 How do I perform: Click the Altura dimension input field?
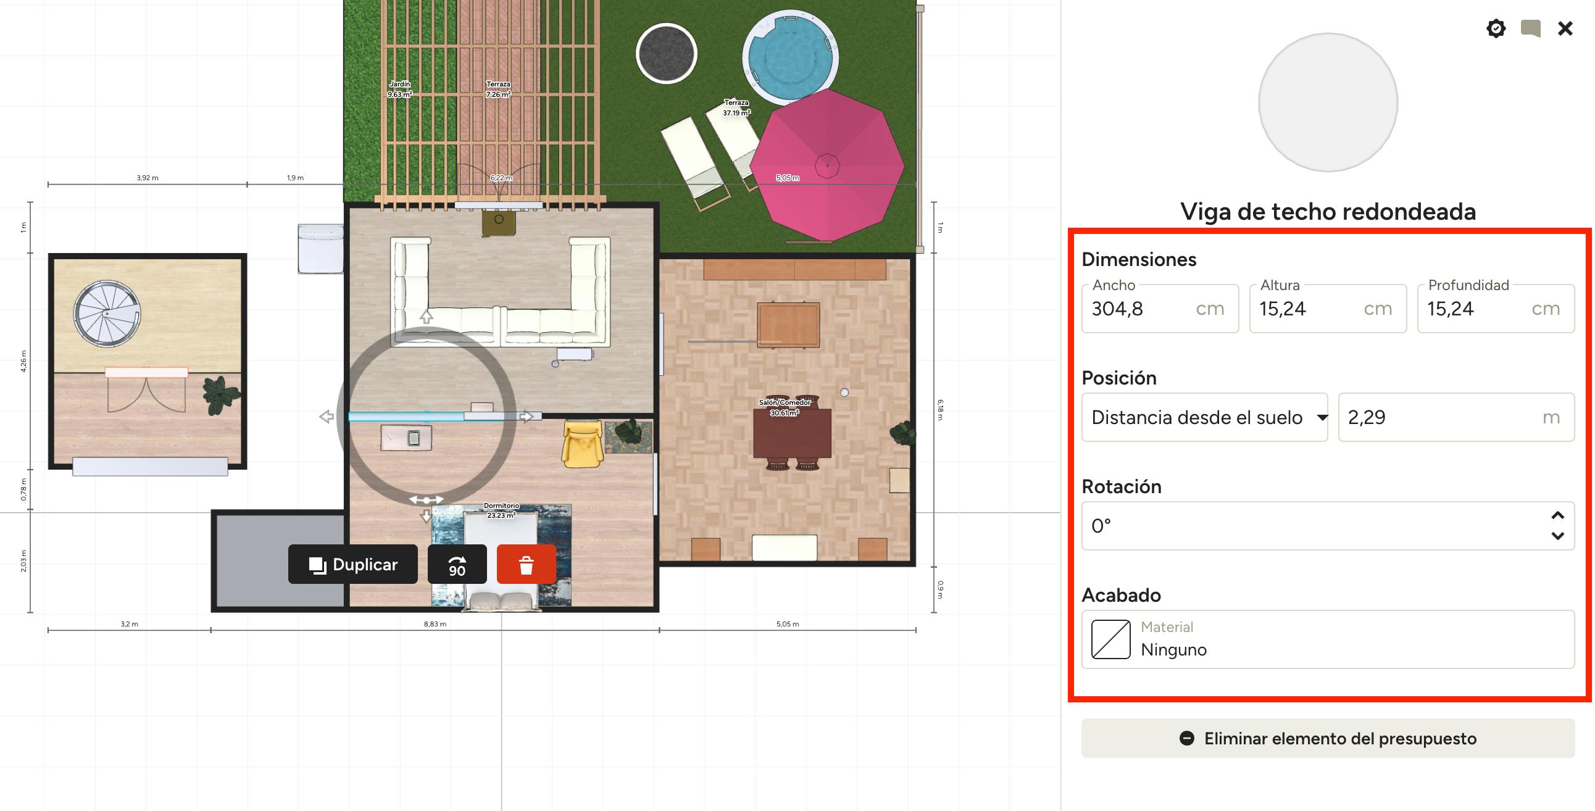pyautogui.click(x=1307, y=309)
